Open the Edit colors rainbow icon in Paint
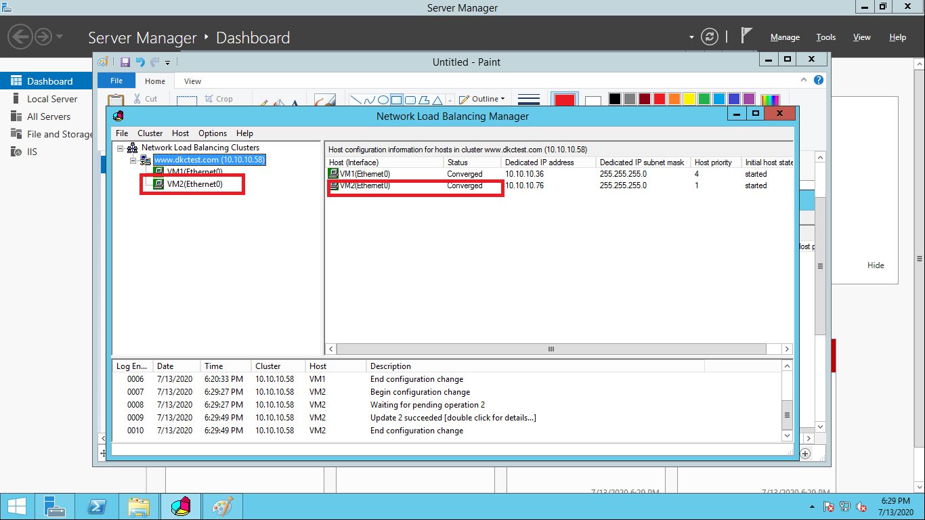This screenshot has height=520, width=925. [771, 100]
